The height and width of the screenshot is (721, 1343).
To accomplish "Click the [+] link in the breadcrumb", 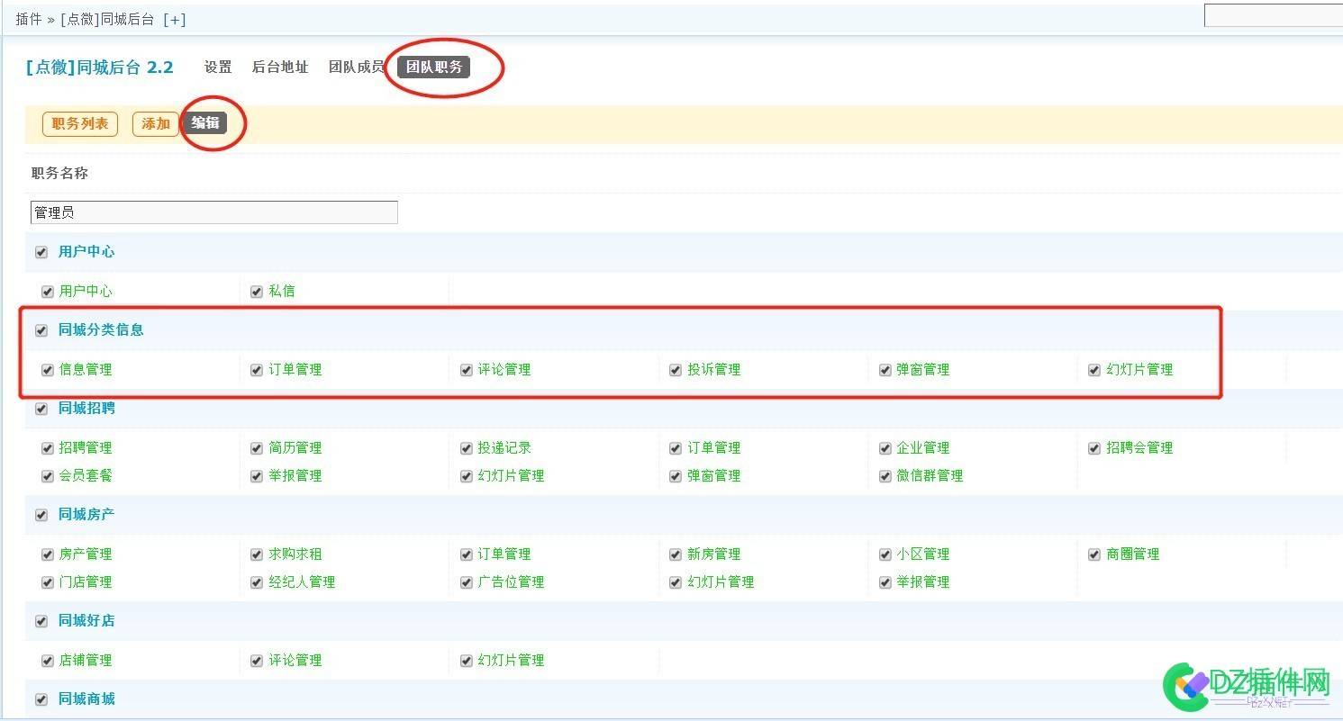I will pyautogui.click(x=174, y=19).
